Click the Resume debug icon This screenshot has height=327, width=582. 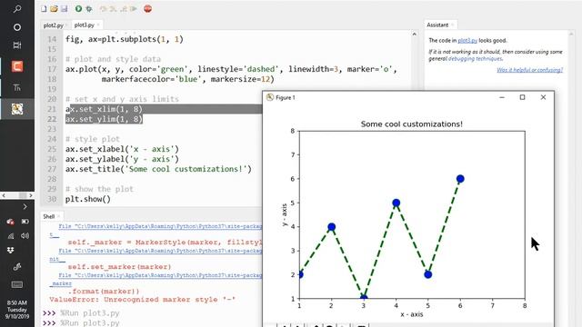[134, 8]
